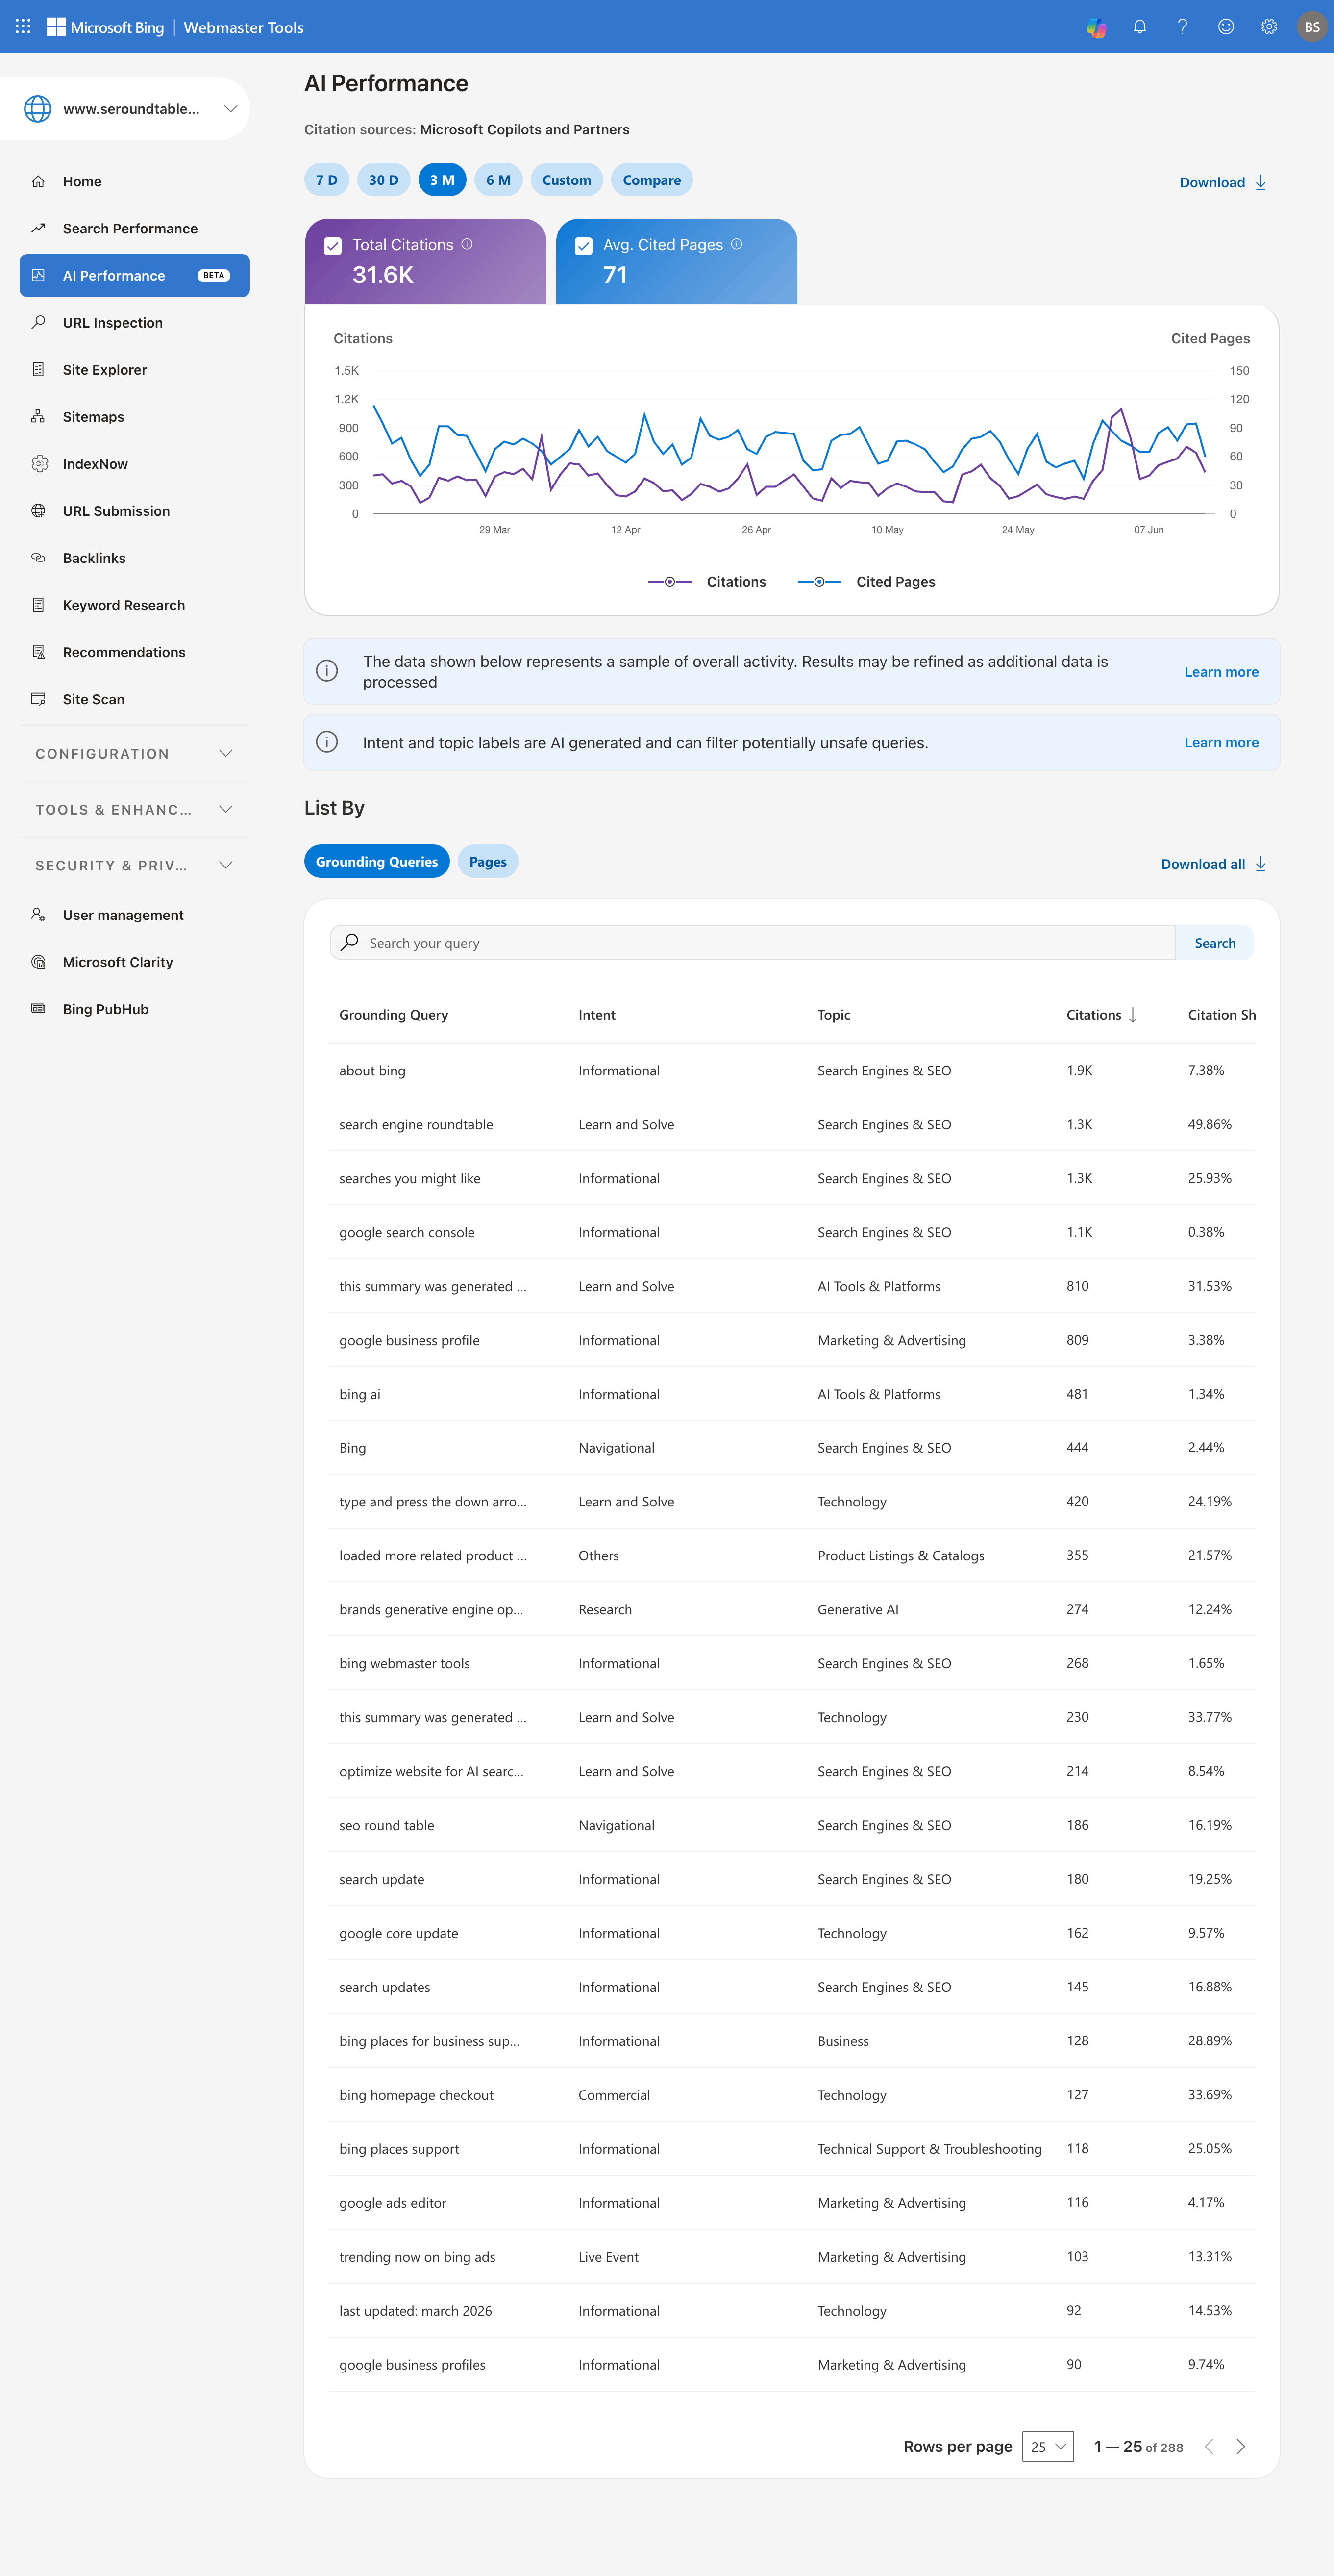Click the Backlinks link icon

[x=38, y=557]
